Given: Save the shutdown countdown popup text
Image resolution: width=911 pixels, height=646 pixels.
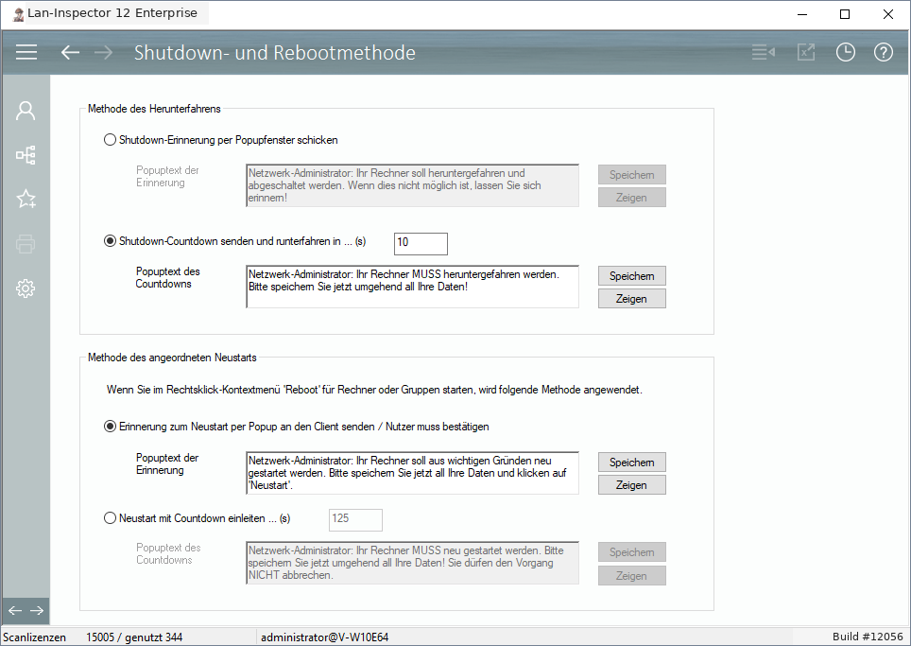Looking at the screenshot, I should (631, 275).
